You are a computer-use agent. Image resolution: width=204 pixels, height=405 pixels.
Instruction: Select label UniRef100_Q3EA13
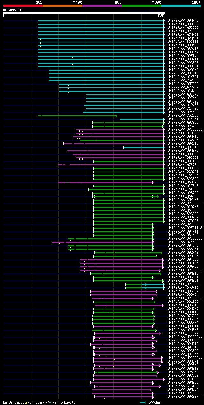click(x=183, y=147)
